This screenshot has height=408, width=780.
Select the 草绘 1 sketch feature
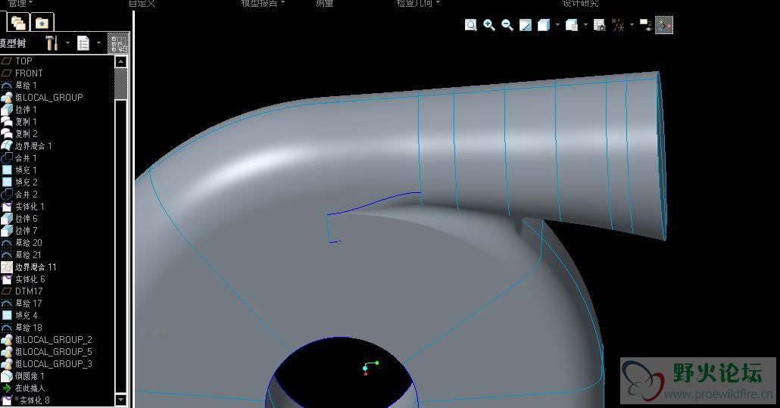point(19,85)
